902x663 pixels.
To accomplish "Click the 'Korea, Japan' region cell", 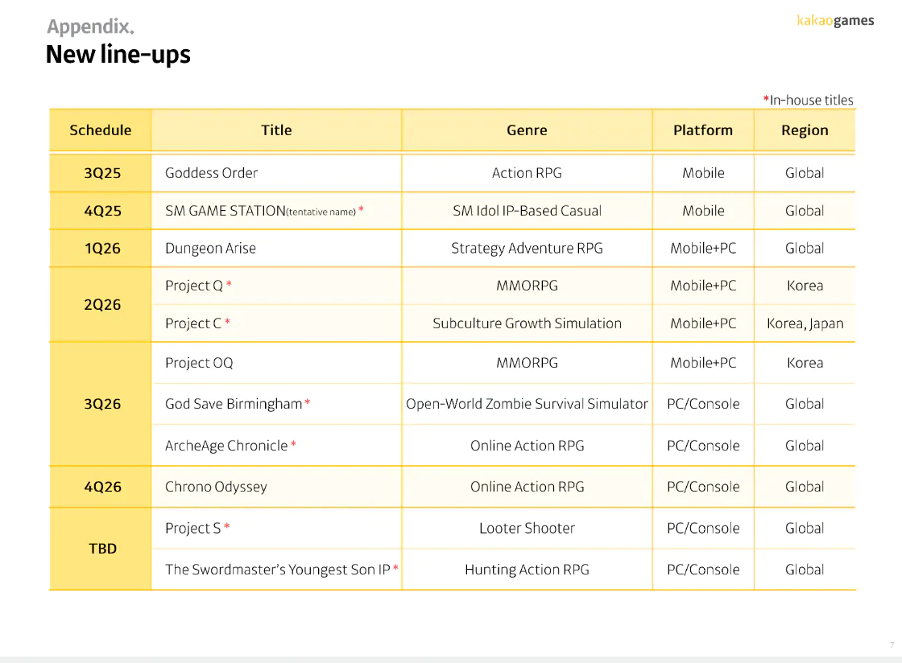I will 805,324.
